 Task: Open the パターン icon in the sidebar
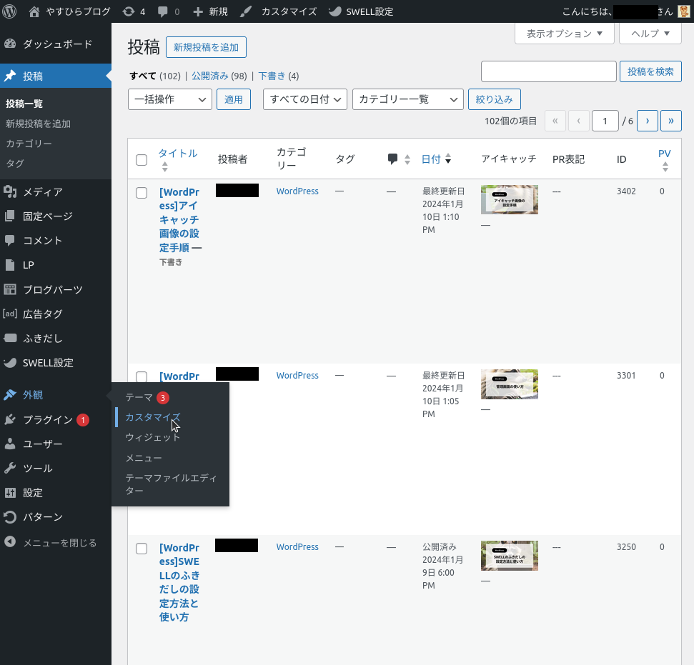[10, 516]
